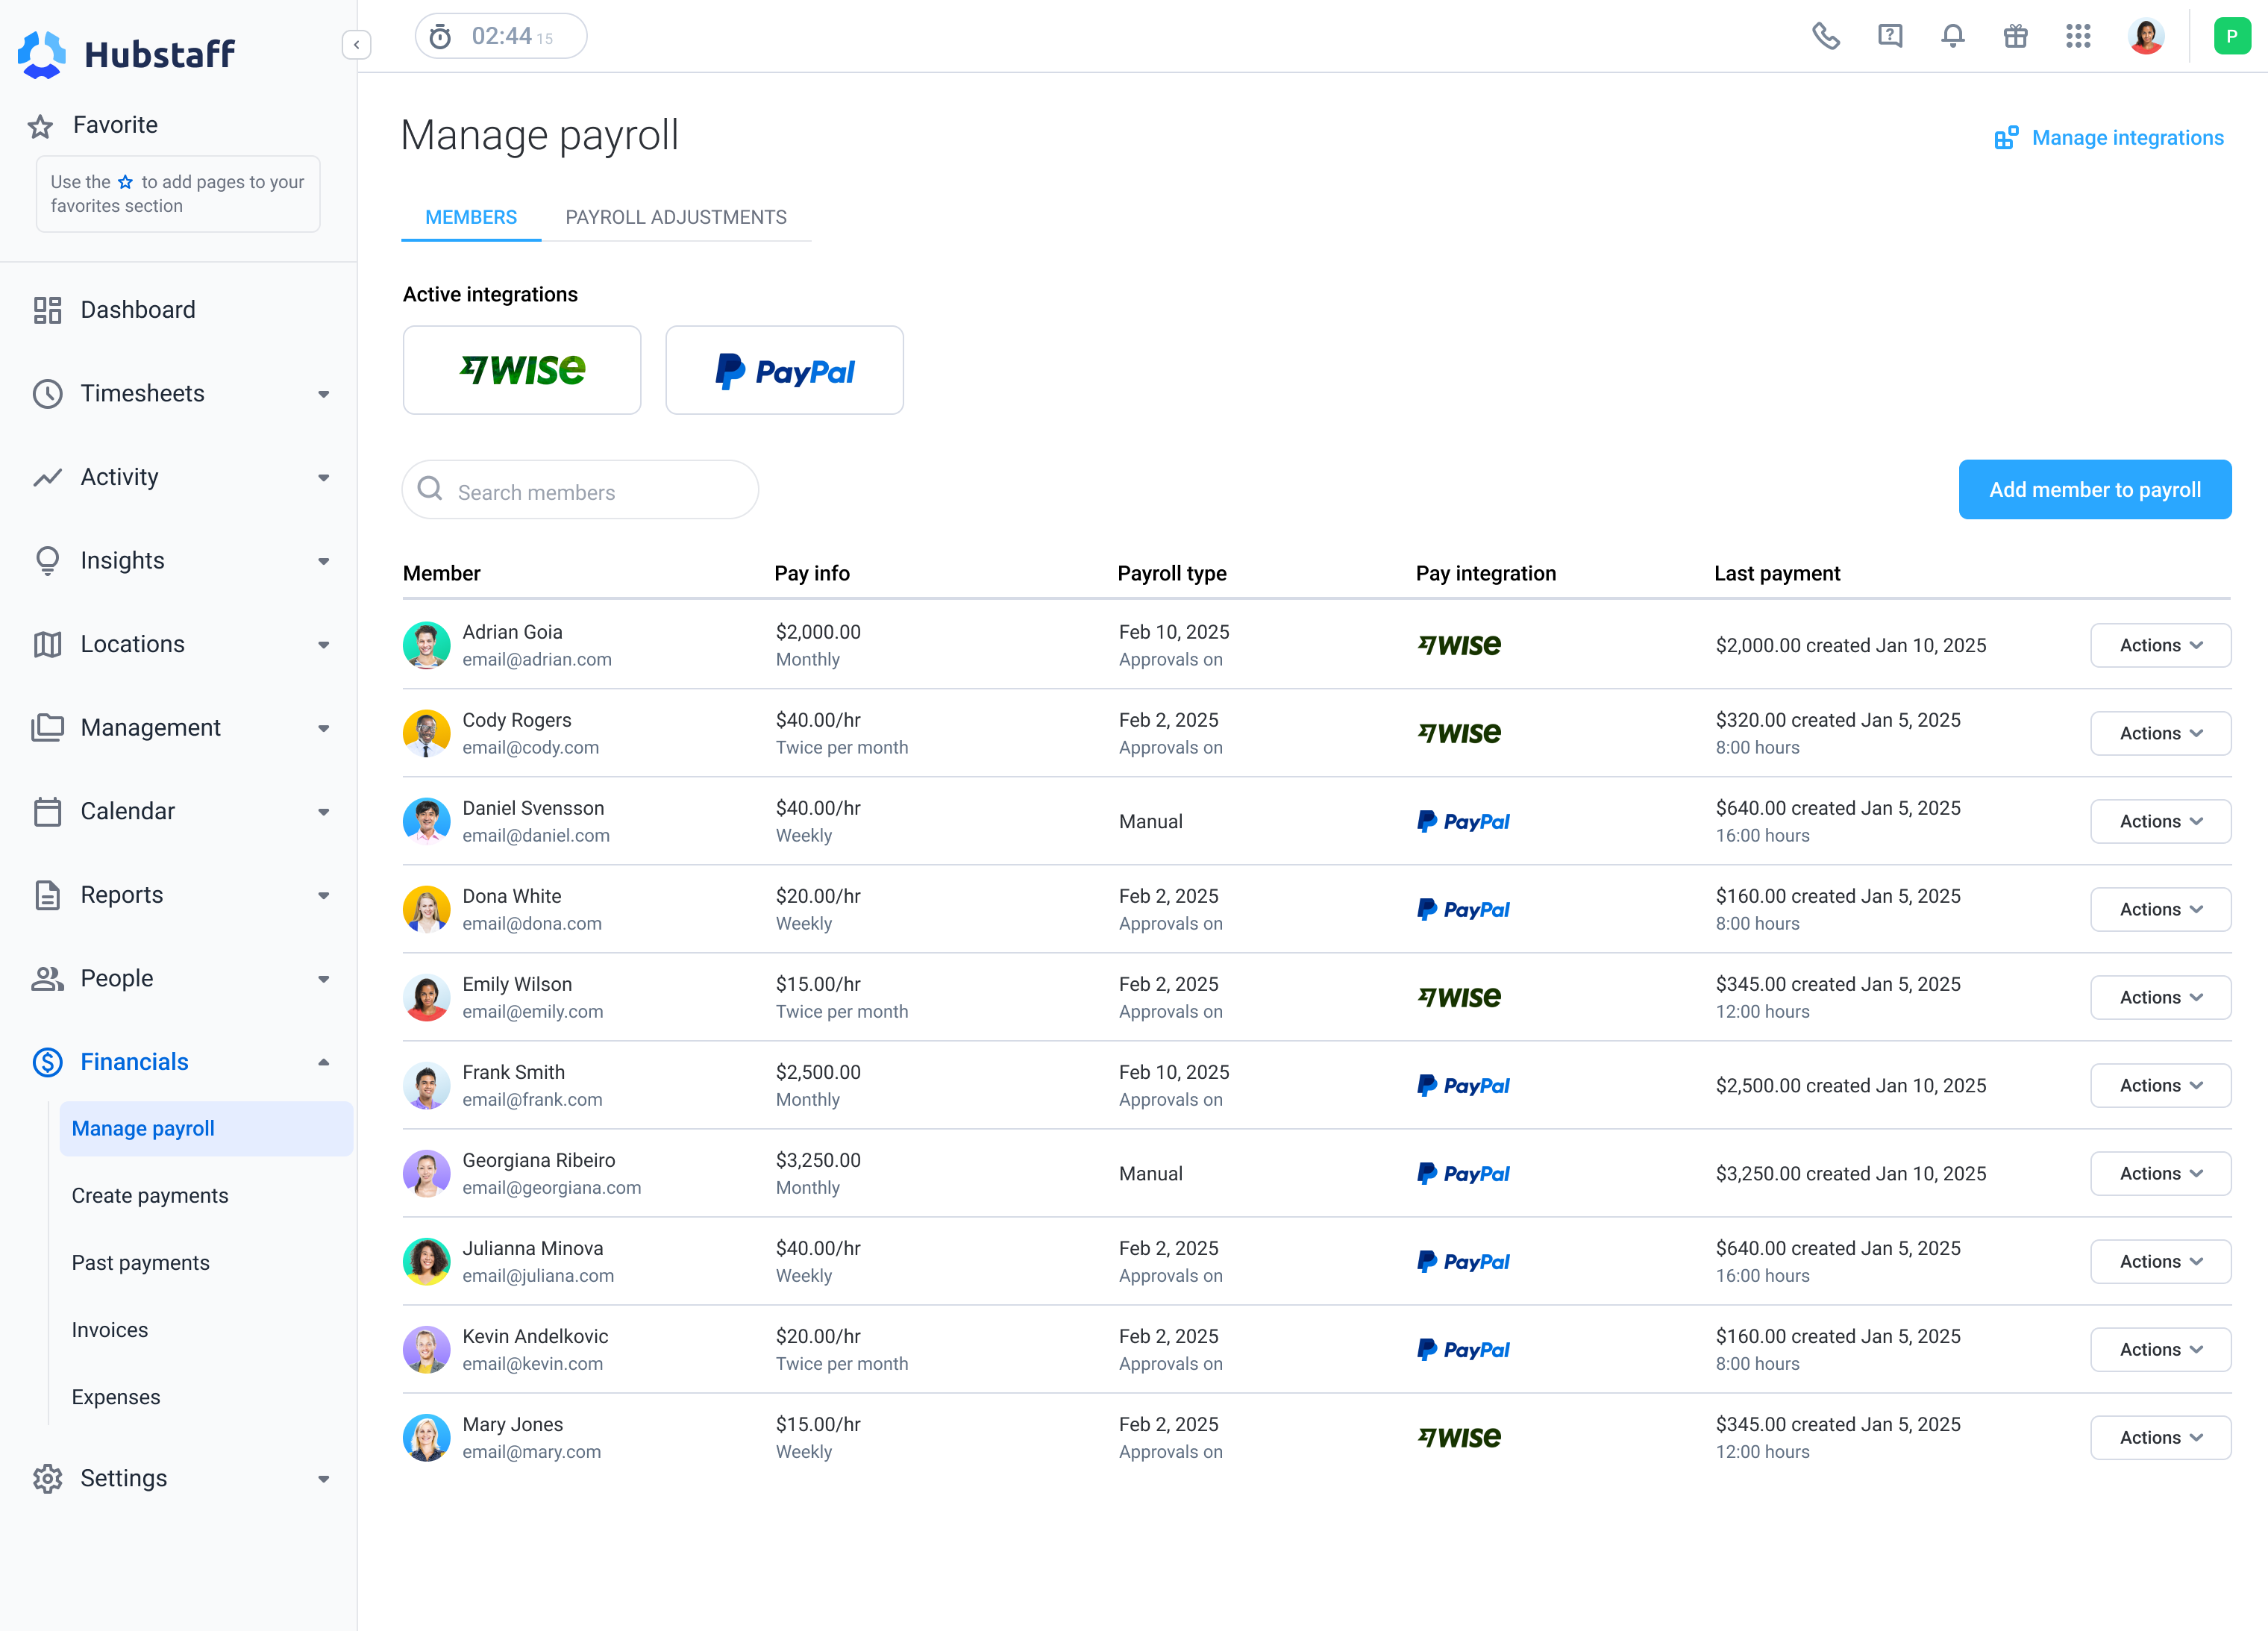Open notifications bell icon
Image resolution: width=2268 pixels, height=1631 pixels.
pos(1952,37)
